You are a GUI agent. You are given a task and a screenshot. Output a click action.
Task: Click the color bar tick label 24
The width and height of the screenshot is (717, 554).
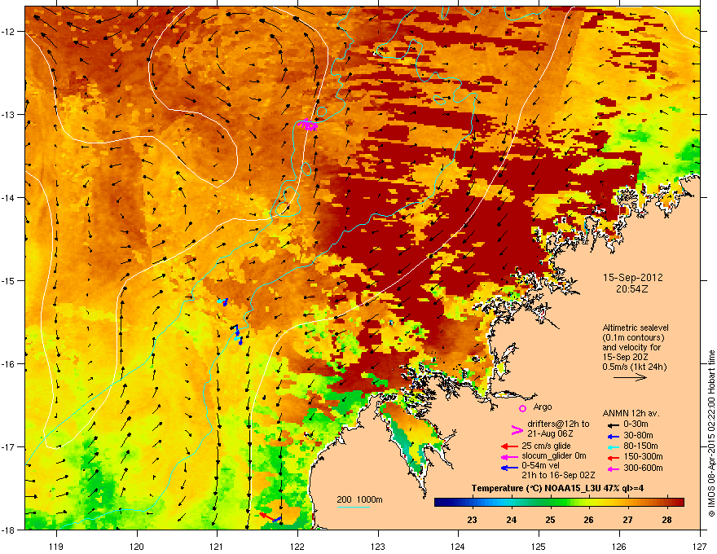(511, 520)
